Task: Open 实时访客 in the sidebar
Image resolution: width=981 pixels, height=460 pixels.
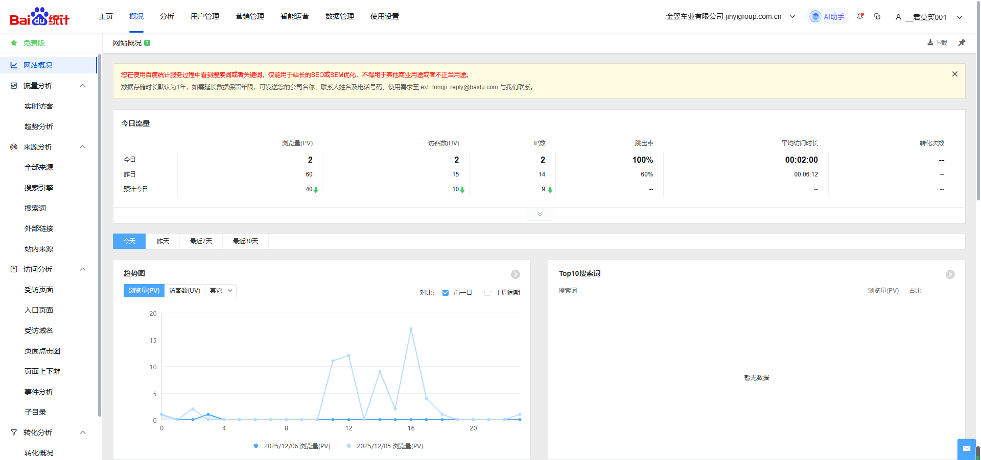Action: [x=39, y=106]
